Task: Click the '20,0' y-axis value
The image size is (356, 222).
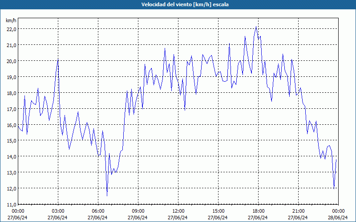Action: click(11, 61)
